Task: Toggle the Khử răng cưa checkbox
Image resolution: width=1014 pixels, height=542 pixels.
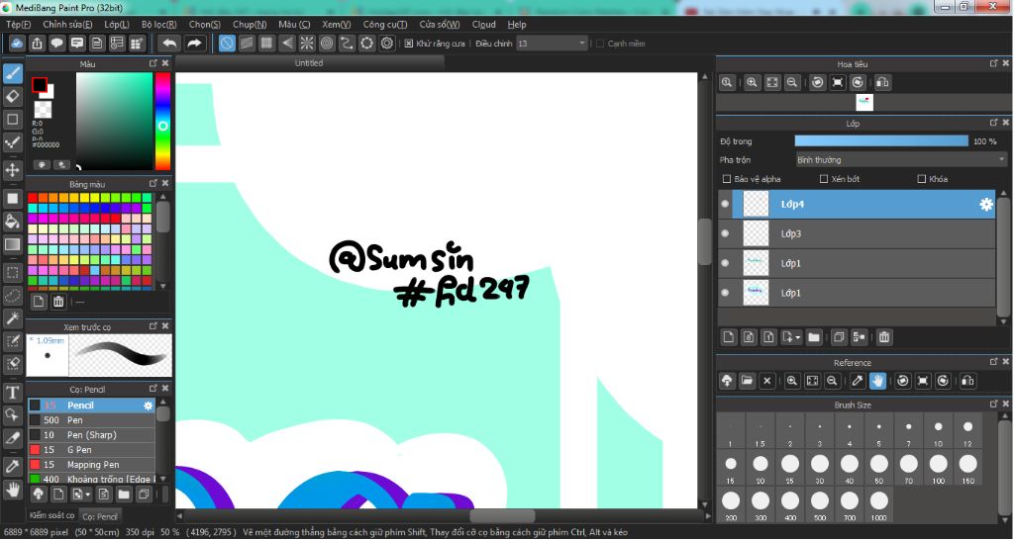Action: pyautogui.click(x=409, y=44)
